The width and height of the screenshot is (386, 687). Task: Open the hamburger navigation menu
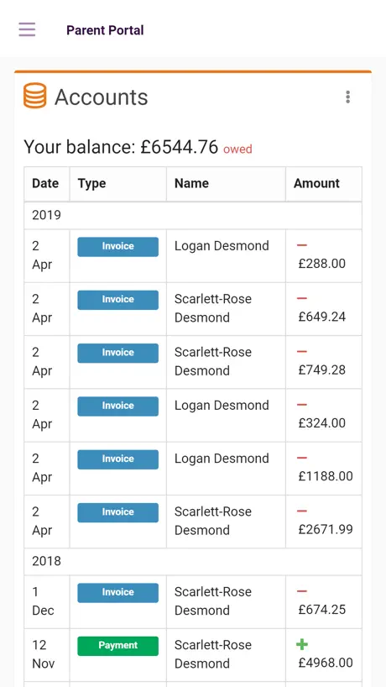pos(27,29)
